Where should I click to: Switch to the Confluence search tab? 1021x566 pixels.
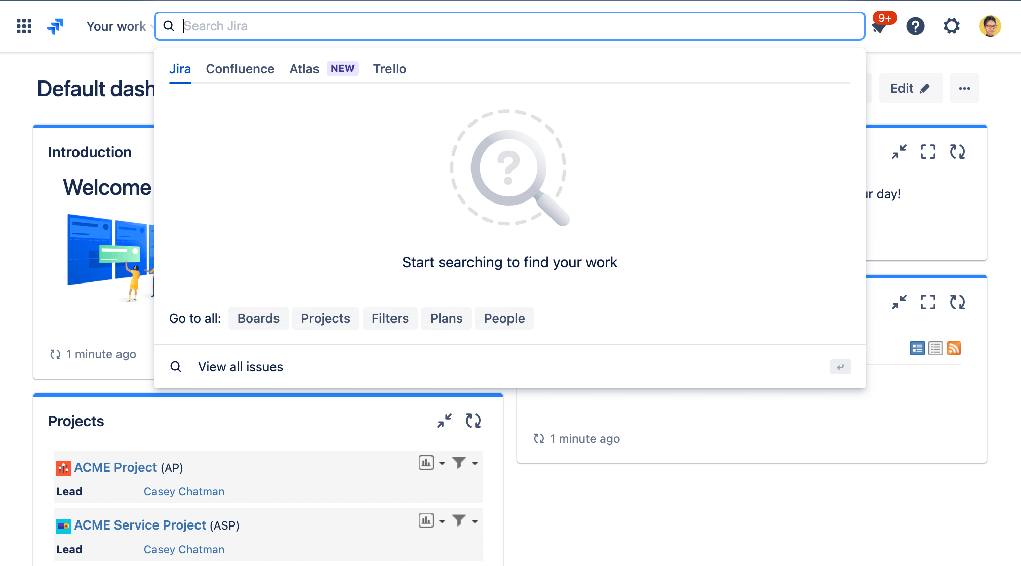pos(241,68)
